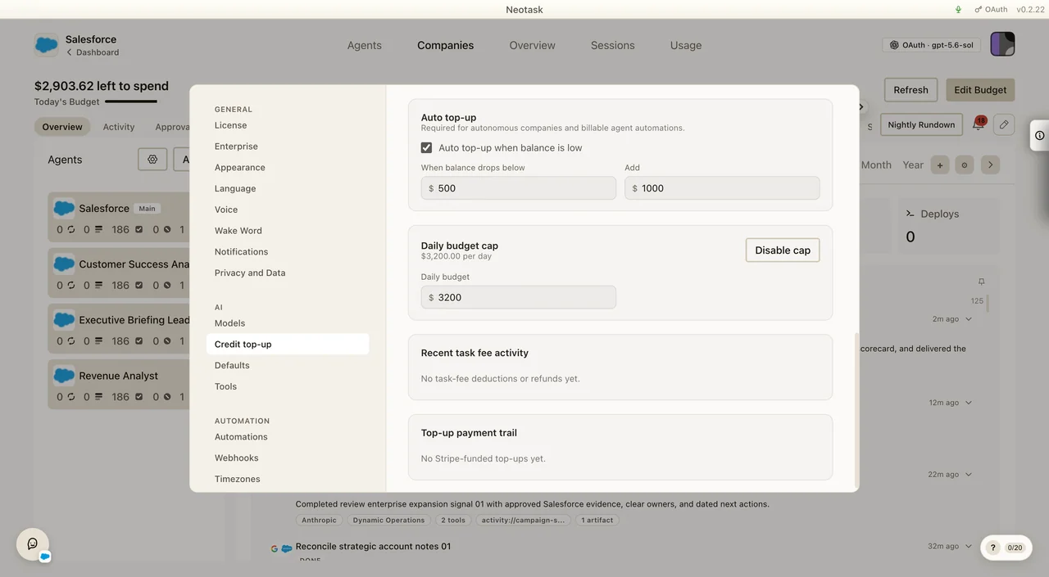Toggle Auto top-up when balance is low
This screenshot has height=577, width=1049.
426,147
